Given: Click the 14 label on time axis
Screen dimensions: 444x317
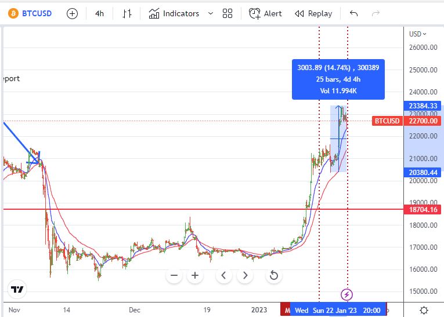Looking at the screenshot, I should click(67, 310).
